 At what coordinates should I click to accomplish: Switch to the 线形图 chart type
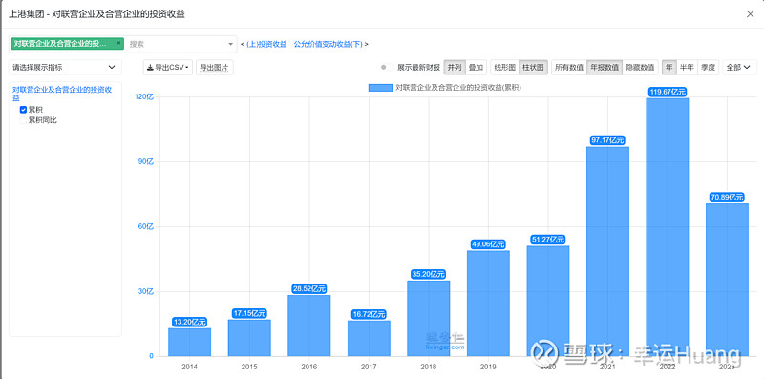click(505, 68)
